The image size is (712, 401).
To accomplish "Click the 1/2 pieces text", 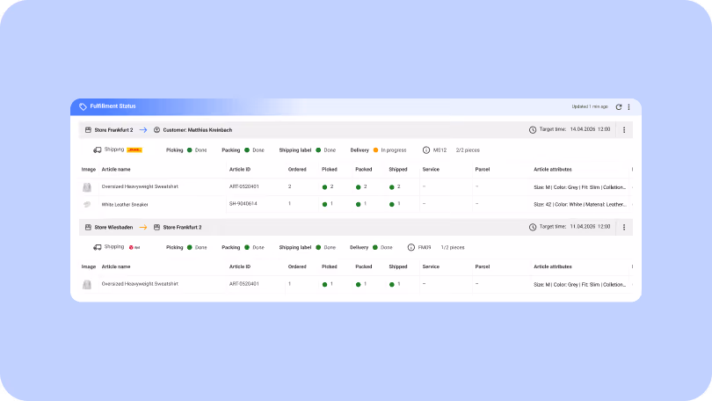I will [453, 247].
